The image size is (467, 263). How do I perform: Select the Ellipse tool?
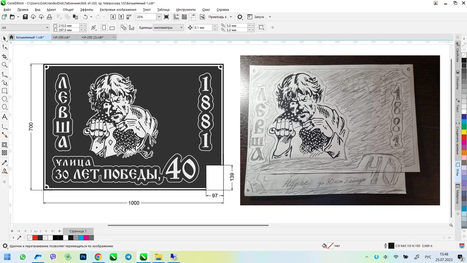5,99
